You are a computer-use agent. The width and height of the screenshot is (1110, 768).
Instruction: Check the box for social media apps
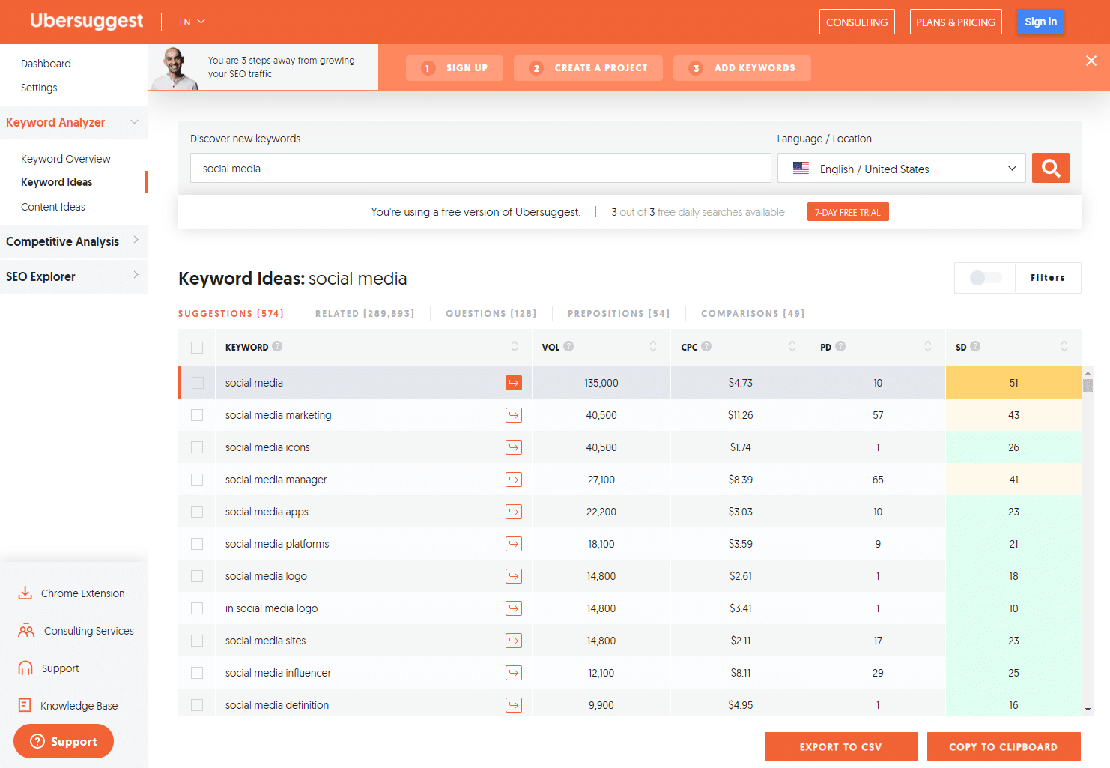[x=197, y=512]
